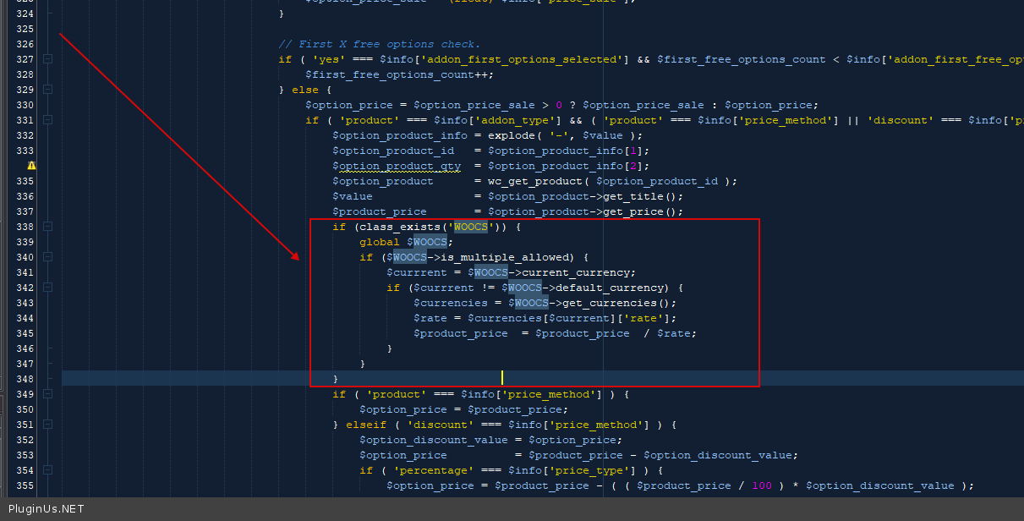The height and width of the screenshot is (521, 1024).
Task: Collapse the elseif discount fold at line 351
Action: coord(48,425)
